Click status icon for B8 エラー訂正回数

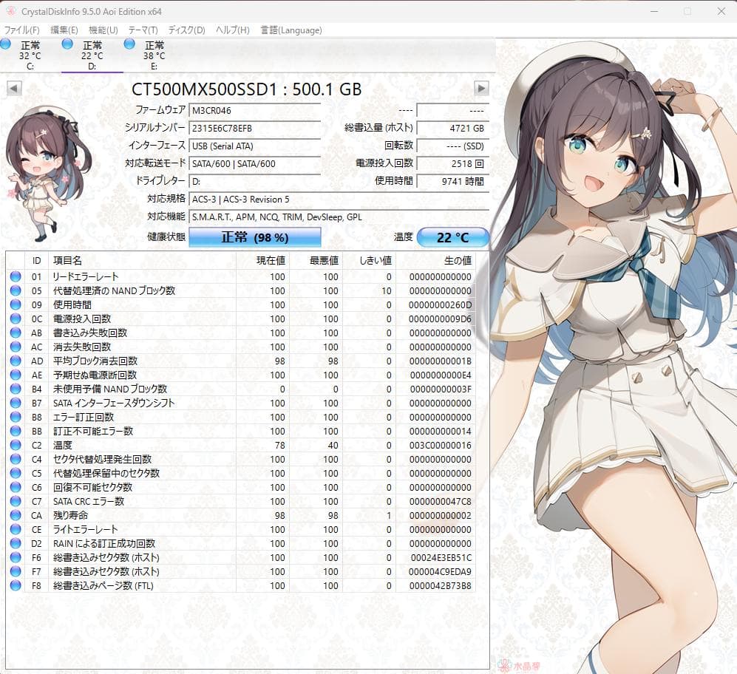16,417
